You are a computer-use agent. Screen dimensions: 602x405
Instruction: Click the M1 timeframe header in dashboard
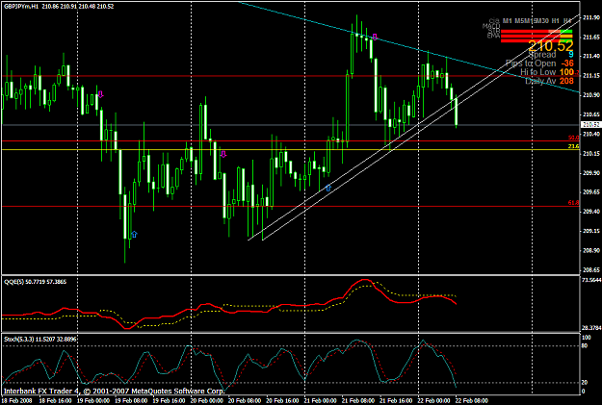click(x=508, y=20)
